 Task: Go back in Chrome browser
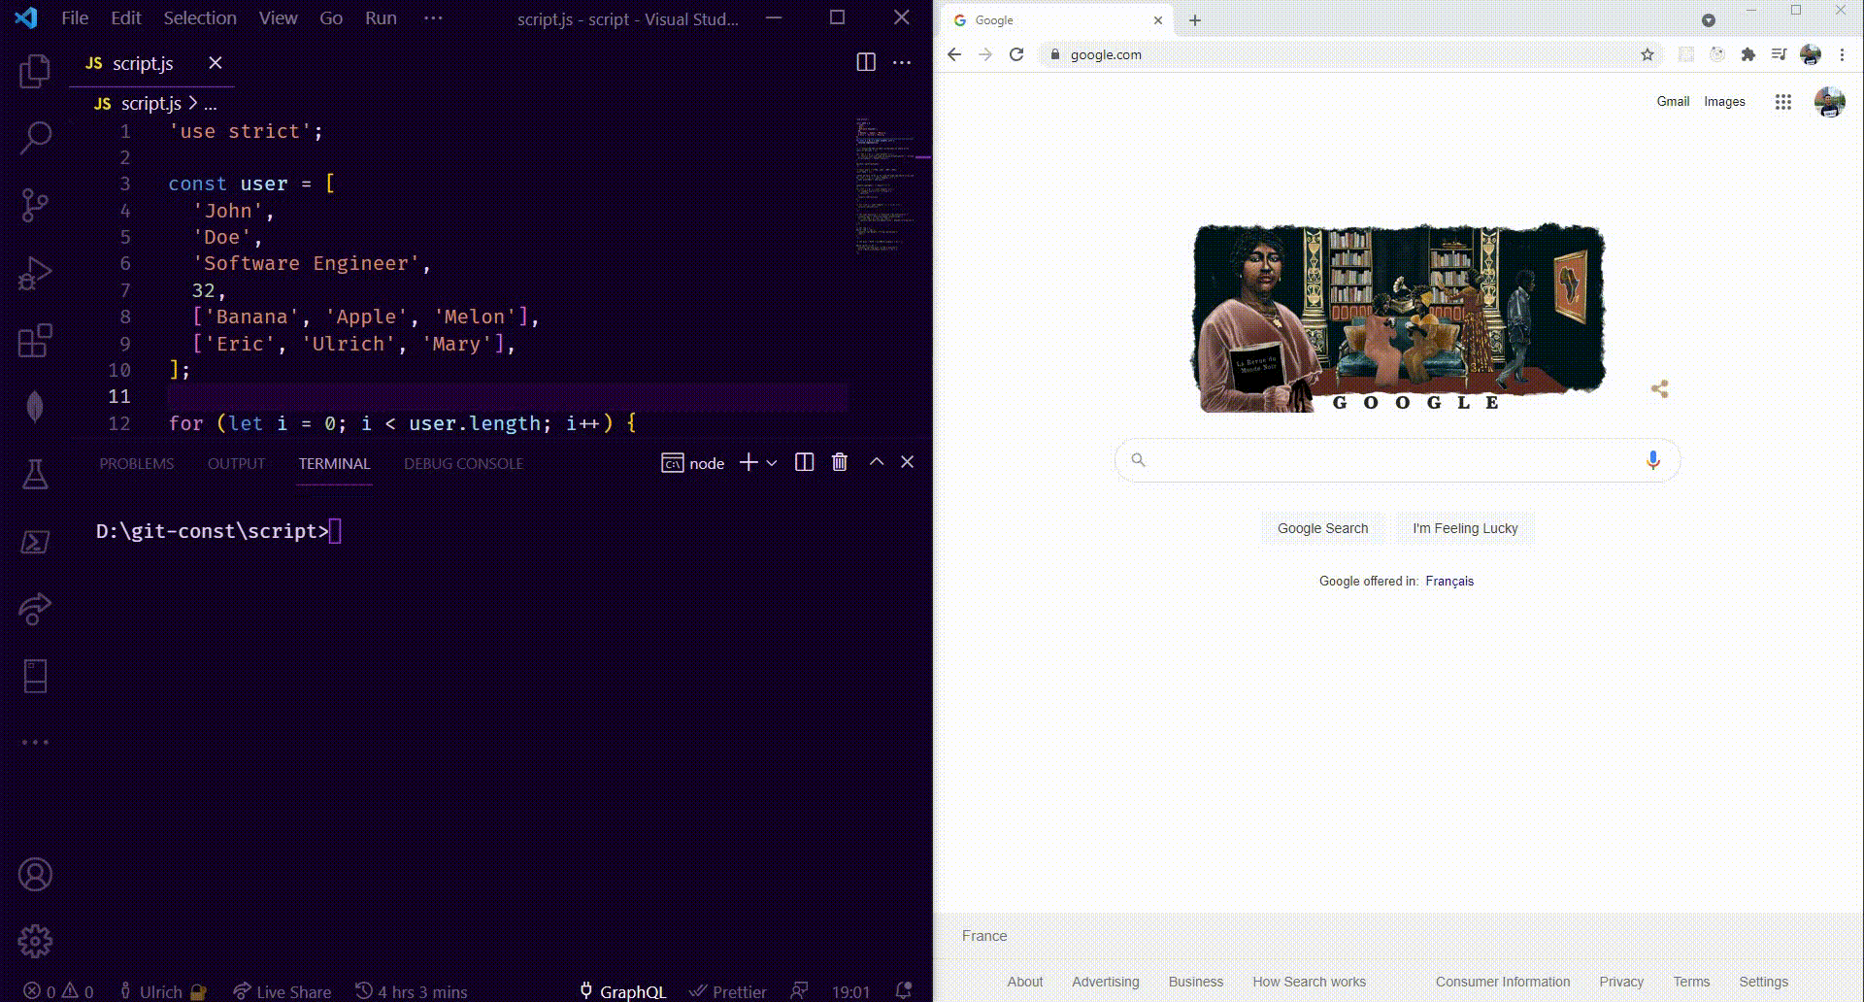(954, 54)
